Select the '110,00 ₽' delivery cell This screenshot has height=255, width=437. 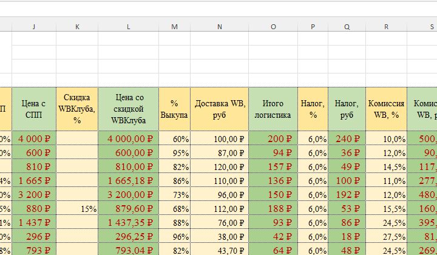220,180
